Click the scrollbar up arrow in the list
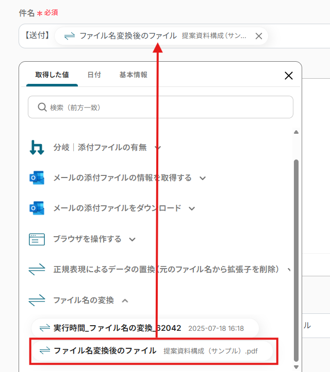 [x=296, y=132]
